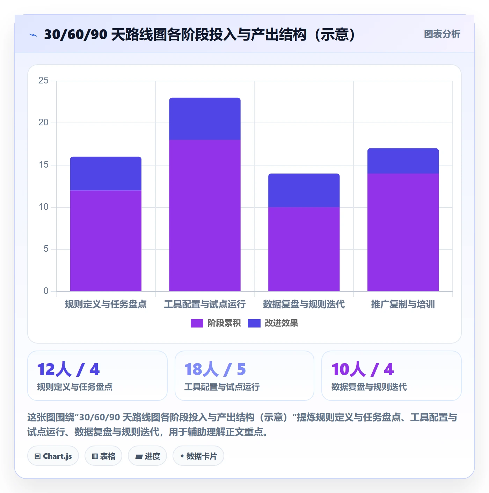Click the 图表分析 label in header

(x=442, y=34)
